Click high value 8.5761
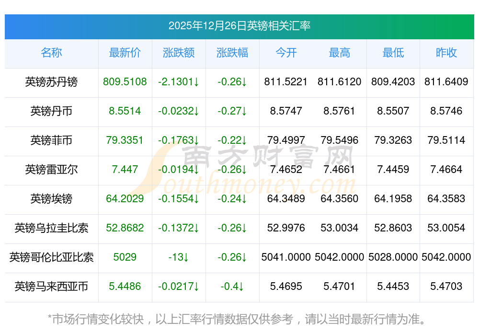This screenshot has height=334, width=479. [x=340, y=111]
